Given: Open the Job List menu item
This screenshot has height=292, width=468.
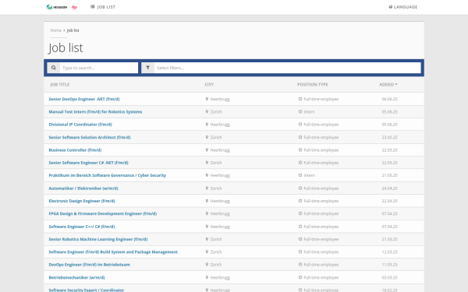Looking at the screenshot, I should (103, 7).
